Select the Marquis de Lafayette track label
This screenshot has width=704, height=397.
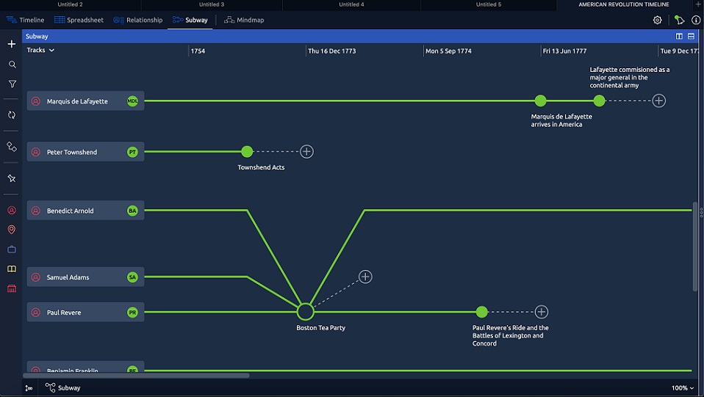(x=85, y=101)
